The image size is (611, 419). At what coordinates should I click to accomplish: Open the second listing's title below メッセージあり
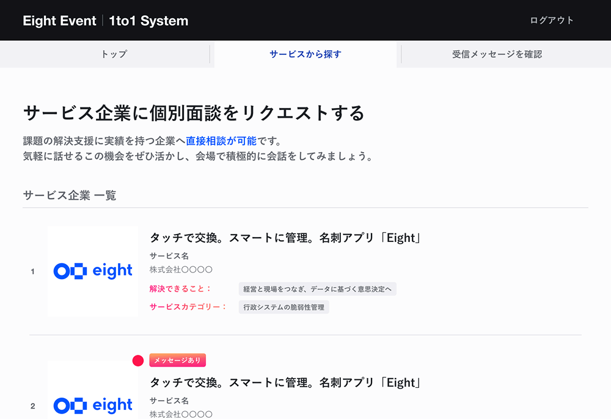287,383
